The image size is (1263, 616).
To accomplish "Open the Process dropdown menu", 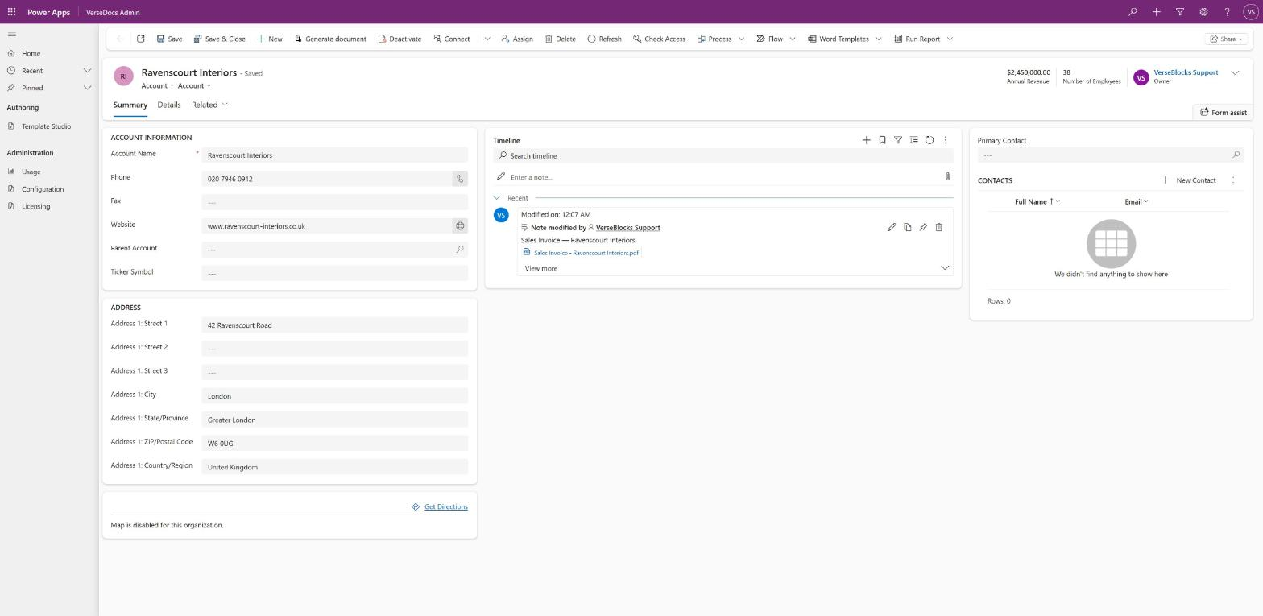I will (x=741, y=39).
